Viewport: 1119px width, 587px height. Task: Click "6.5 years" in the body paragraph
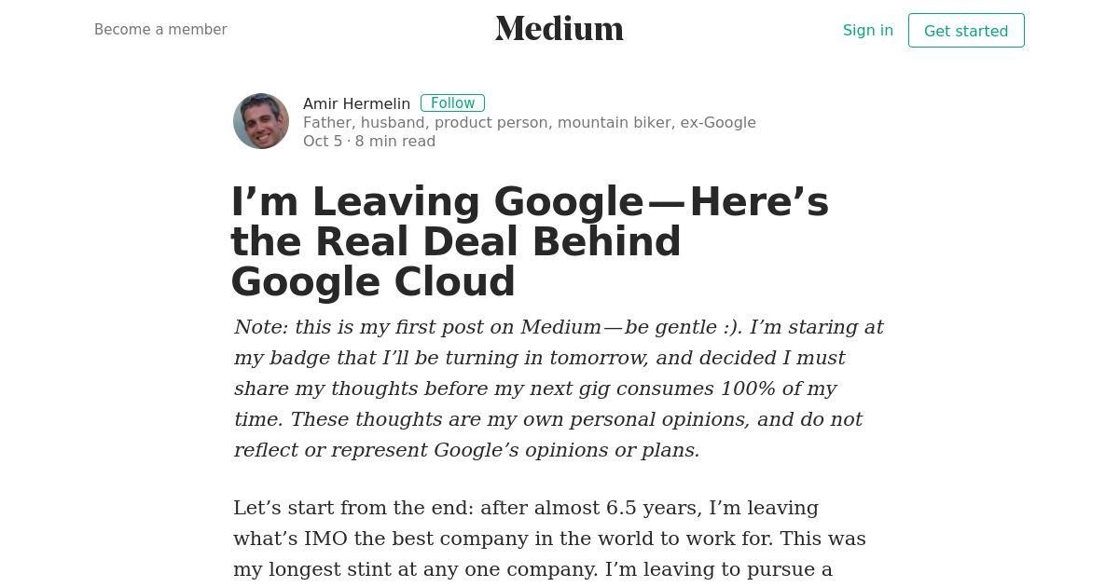click(x=653, y=508)
